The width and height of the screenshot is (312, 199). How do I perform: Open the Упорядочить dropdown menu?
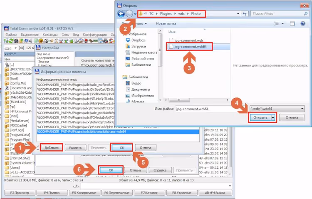[134, 23]
